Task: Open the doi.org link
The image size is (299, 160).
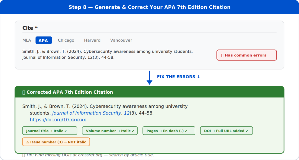Action: pyautogui.click(x=58, y=120)
